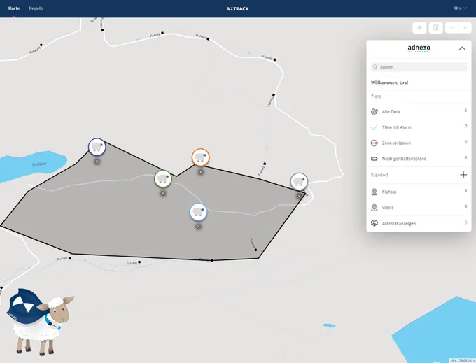Select the blue-ringed sheep marker

[198, 212]
